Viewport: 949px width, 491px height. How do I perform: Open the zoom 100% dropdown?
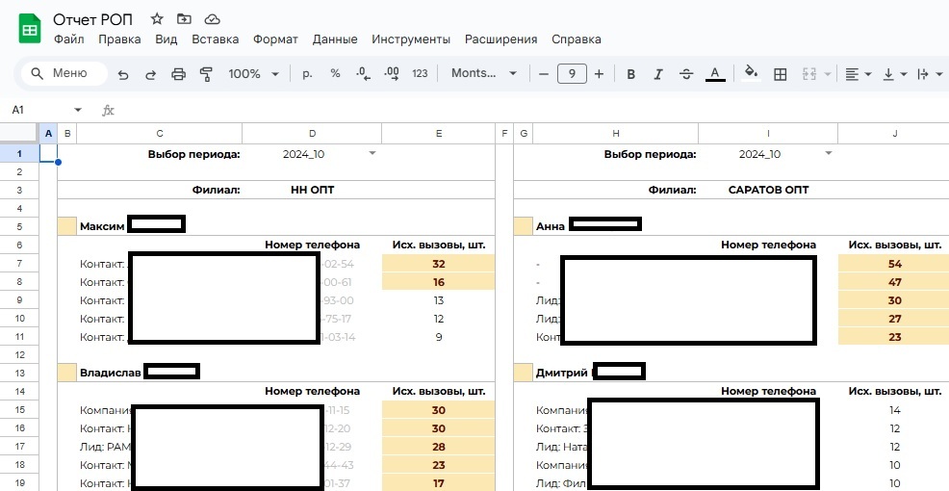253,74
